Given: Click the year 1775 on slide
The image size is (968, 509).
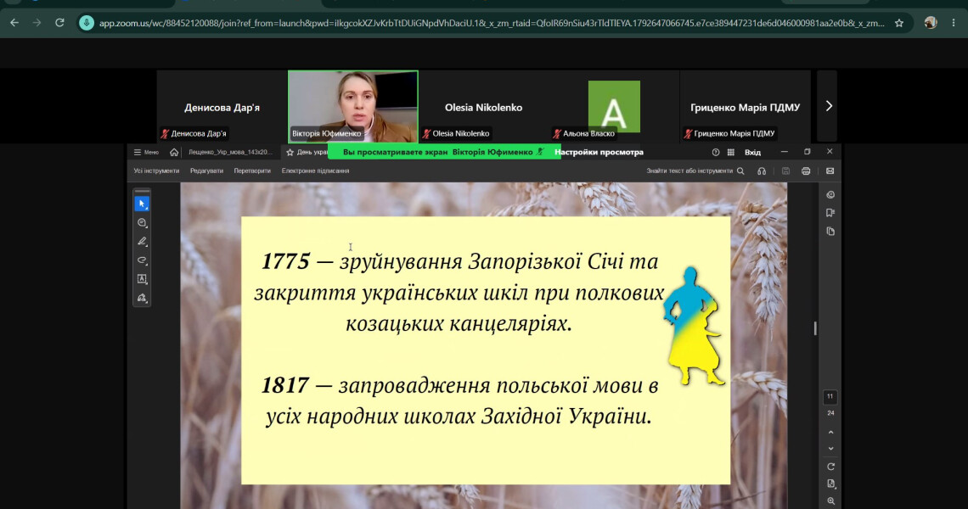Looking at the screenshot, I should click(x=285, y=261).
